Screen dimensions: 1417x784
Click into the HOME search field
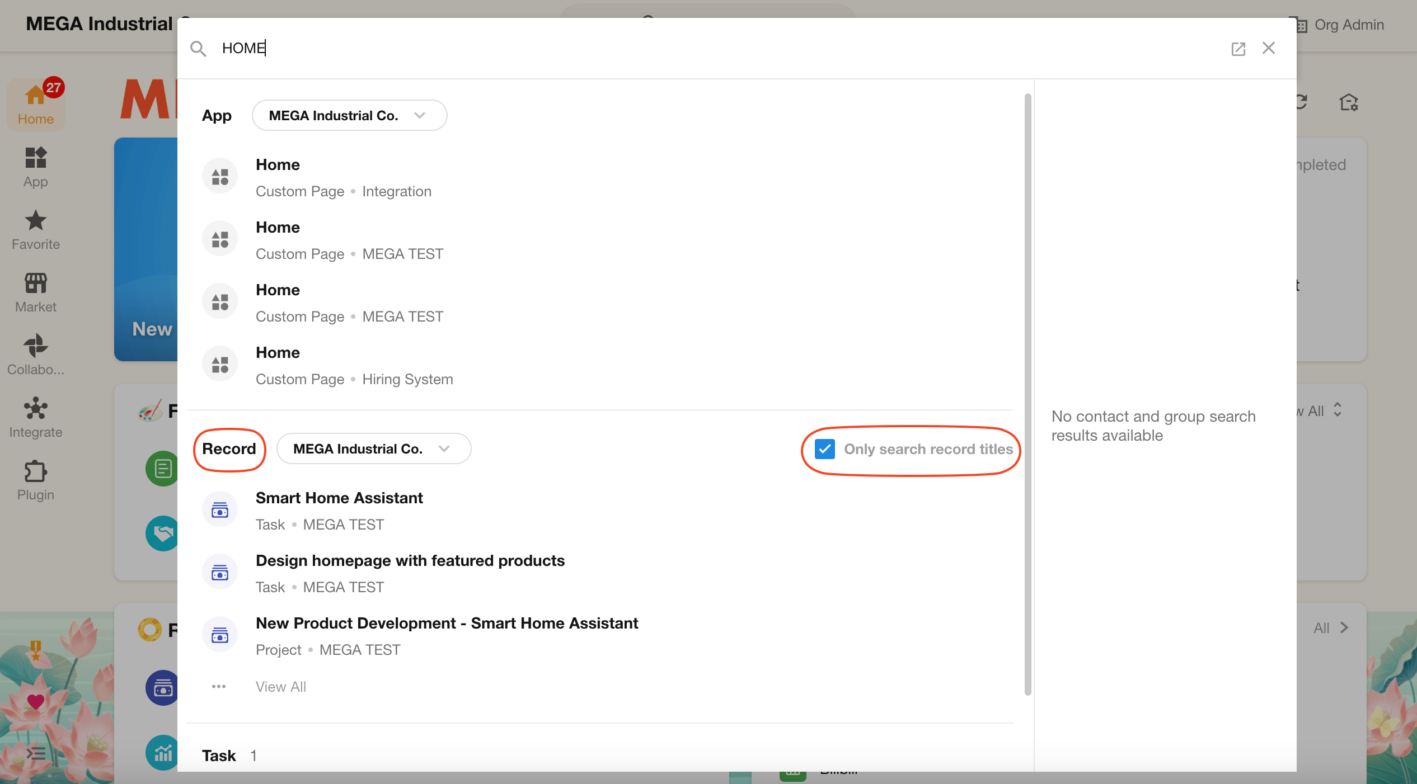tap(672, 49)
